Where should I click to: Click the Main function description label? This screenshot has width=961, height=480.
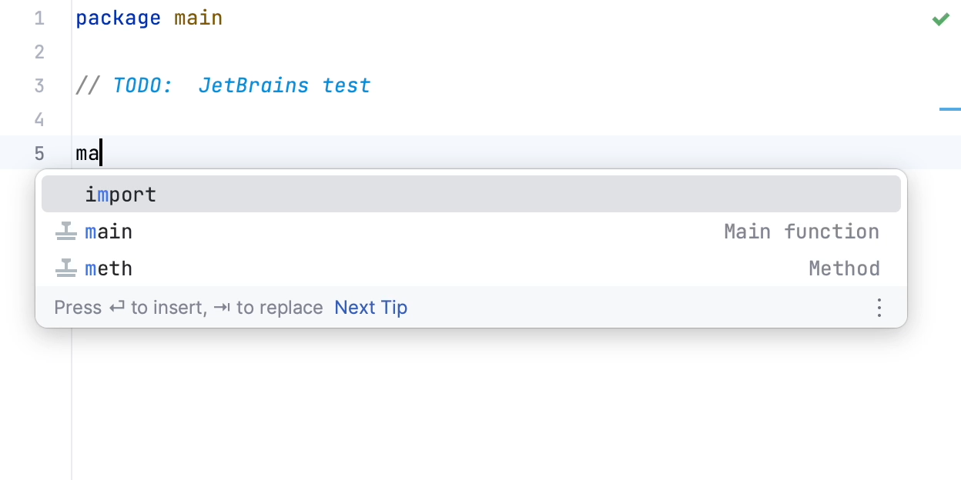(x=801, y=232)
